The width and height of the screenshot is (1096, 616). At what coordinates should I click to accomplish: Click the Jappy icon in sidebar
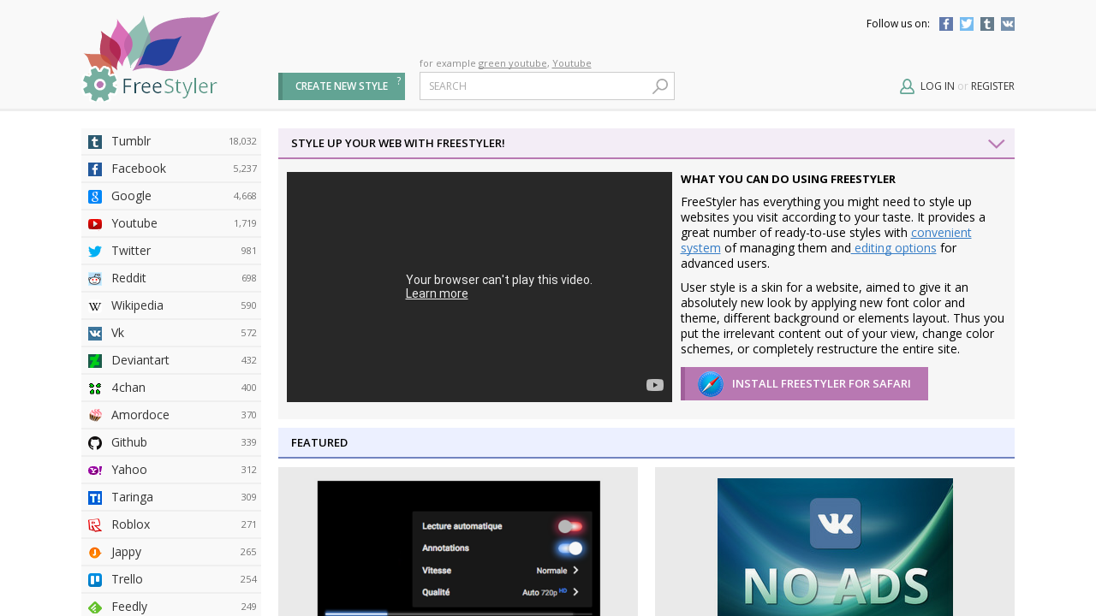coord(95,553)
